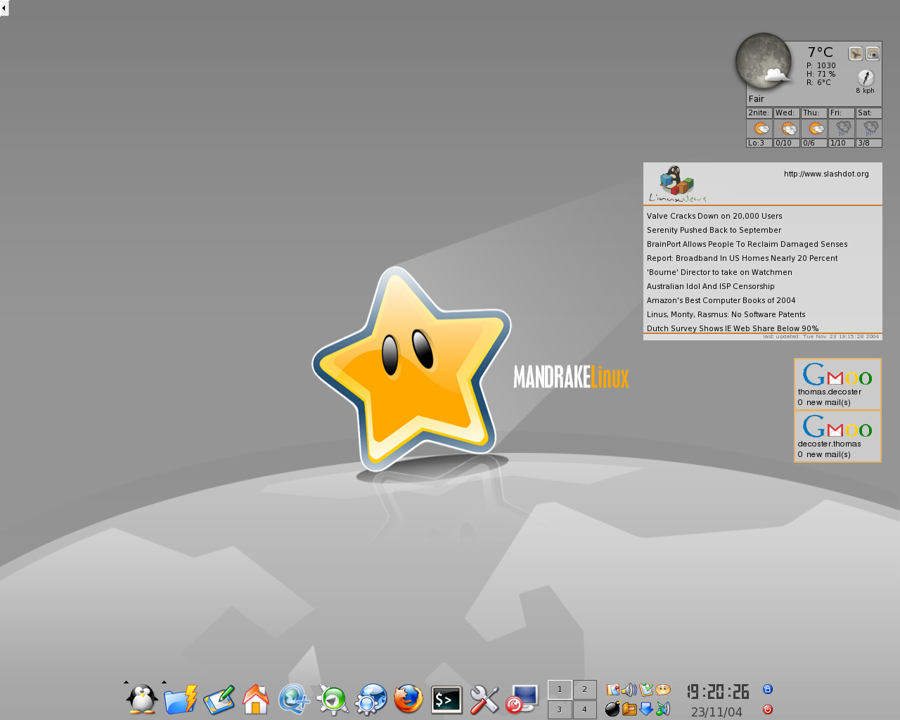
Task: Open the Tux penguin main menu
Action: pyautogui.click(x=142, y=700)
